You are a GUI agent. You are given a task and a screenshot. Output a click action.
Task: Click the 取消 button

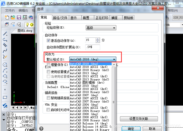(152, 129)
